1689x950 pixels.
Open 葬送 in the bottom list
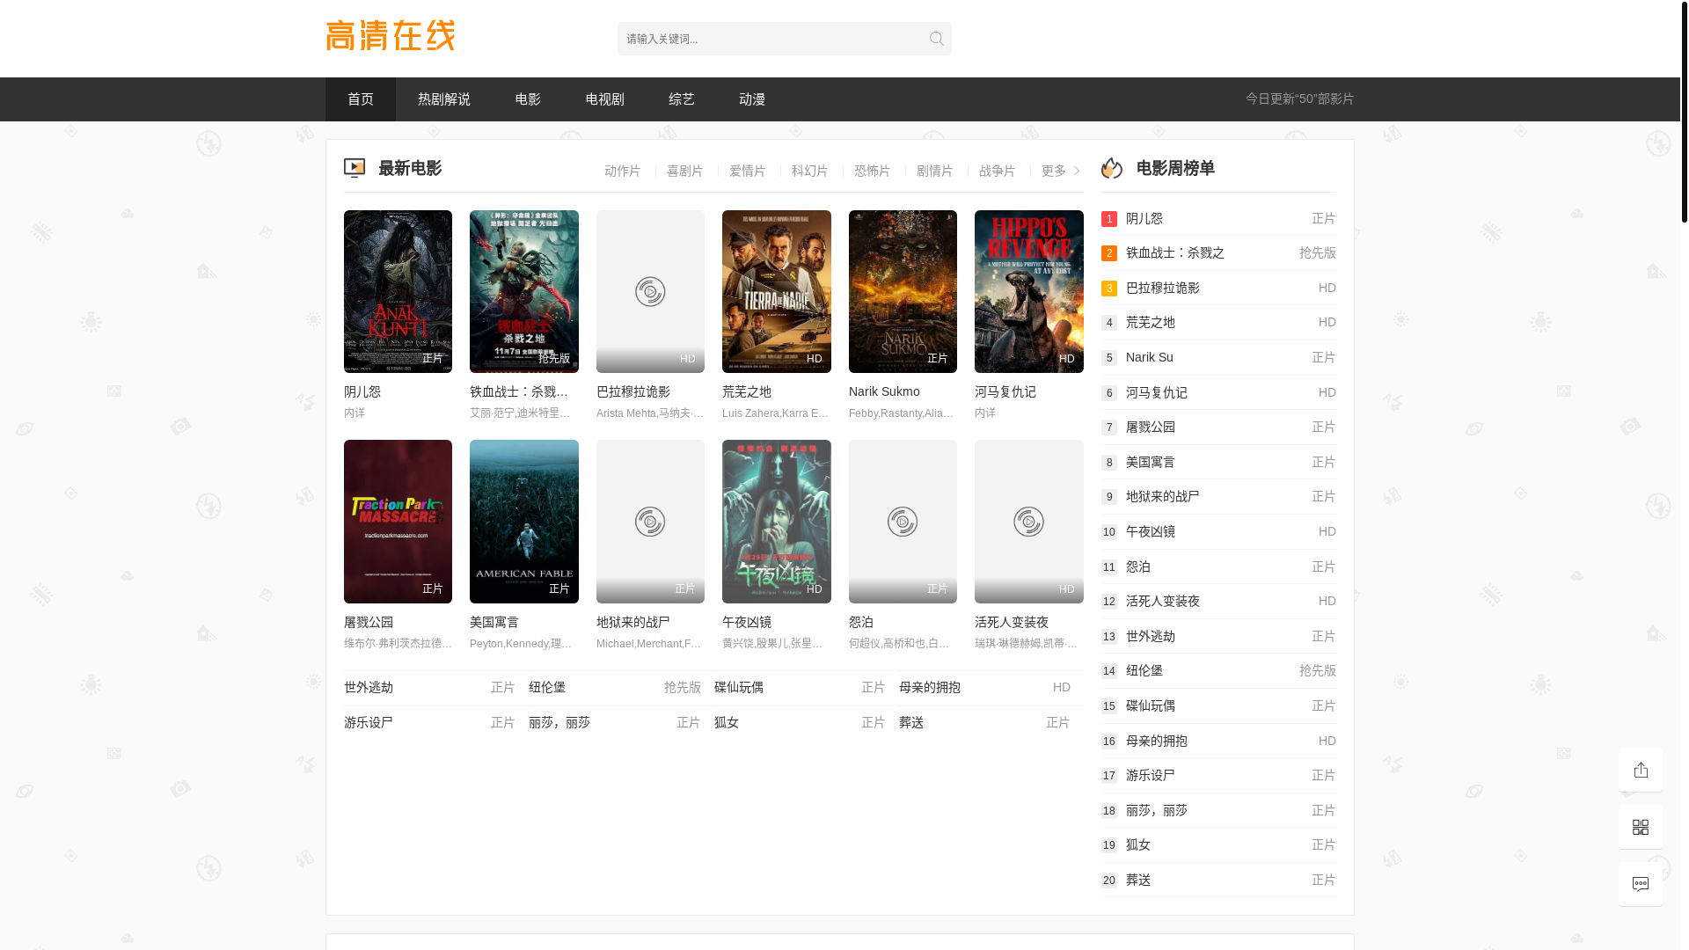(x=911, y=722)
